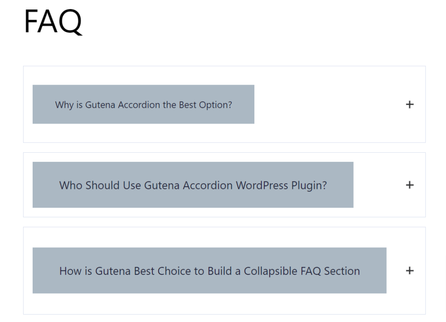Expand the 'Who Should Use Gutena Accordion WordPress Plugin?' section
Screen dimensions: 446x322
[192, 185]
